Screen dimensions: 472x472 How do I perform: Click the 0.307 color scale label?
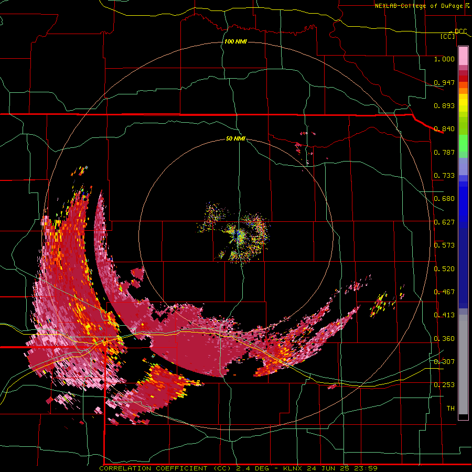pos(444,362)
